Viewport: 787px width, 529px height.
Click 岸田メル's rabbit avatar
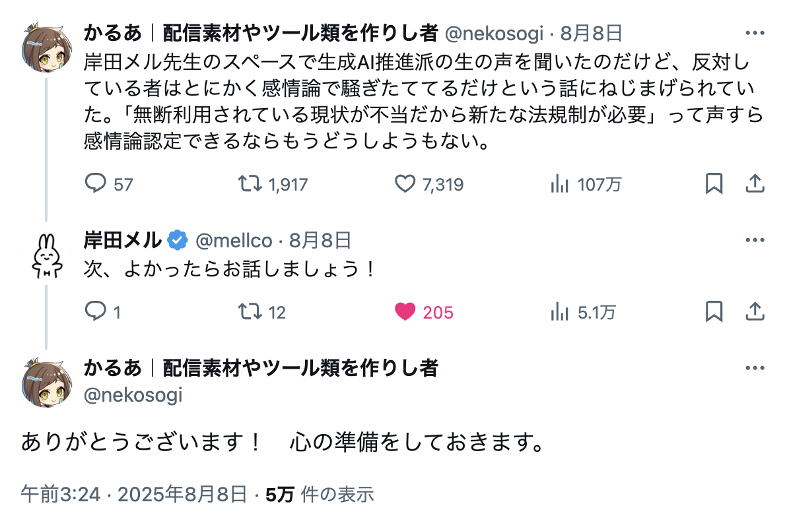point(46,256)
